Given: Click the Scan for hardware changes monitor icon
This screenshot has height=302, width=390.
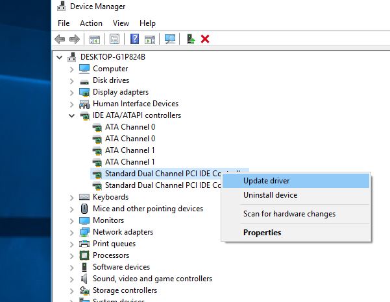Looking at the screenshot, I should pos(170,40).
